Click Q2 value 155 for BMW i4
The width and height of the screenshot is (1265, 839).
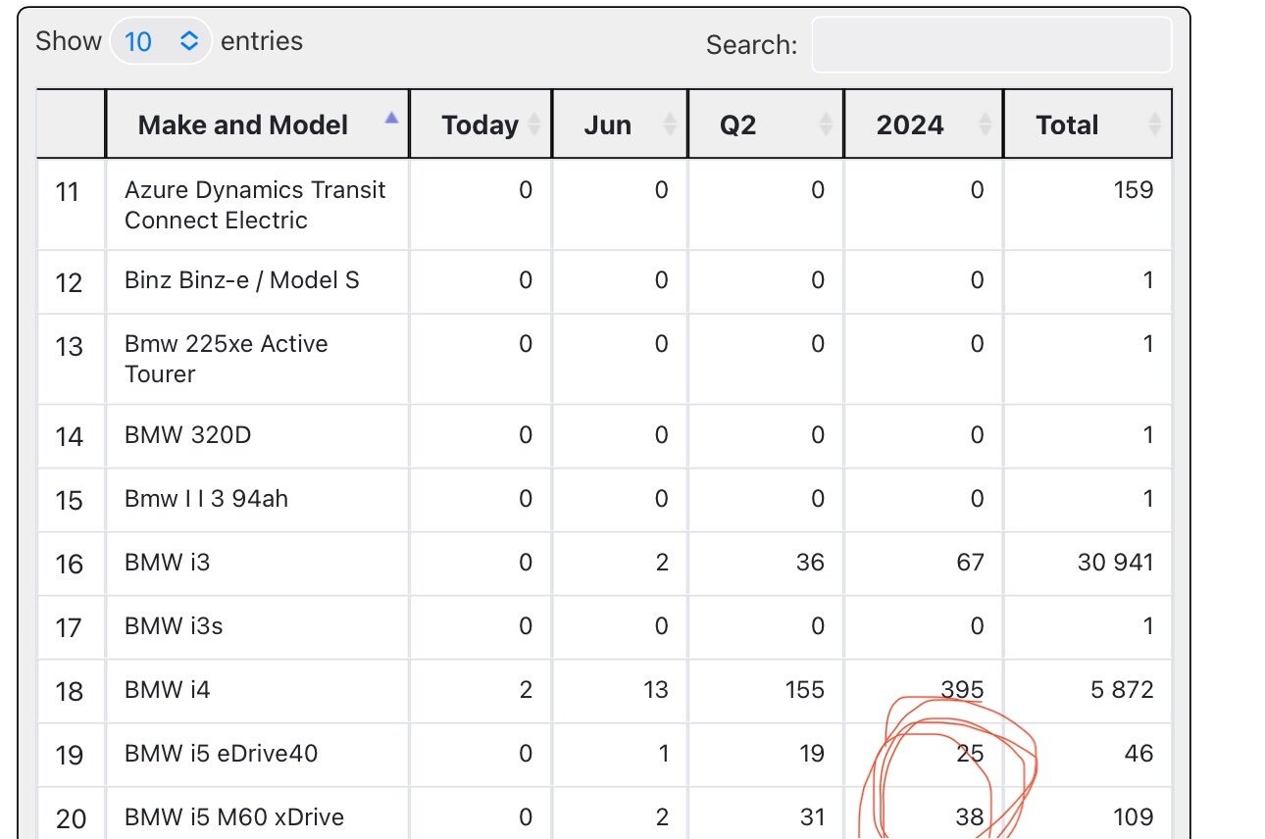click(804, 689)
